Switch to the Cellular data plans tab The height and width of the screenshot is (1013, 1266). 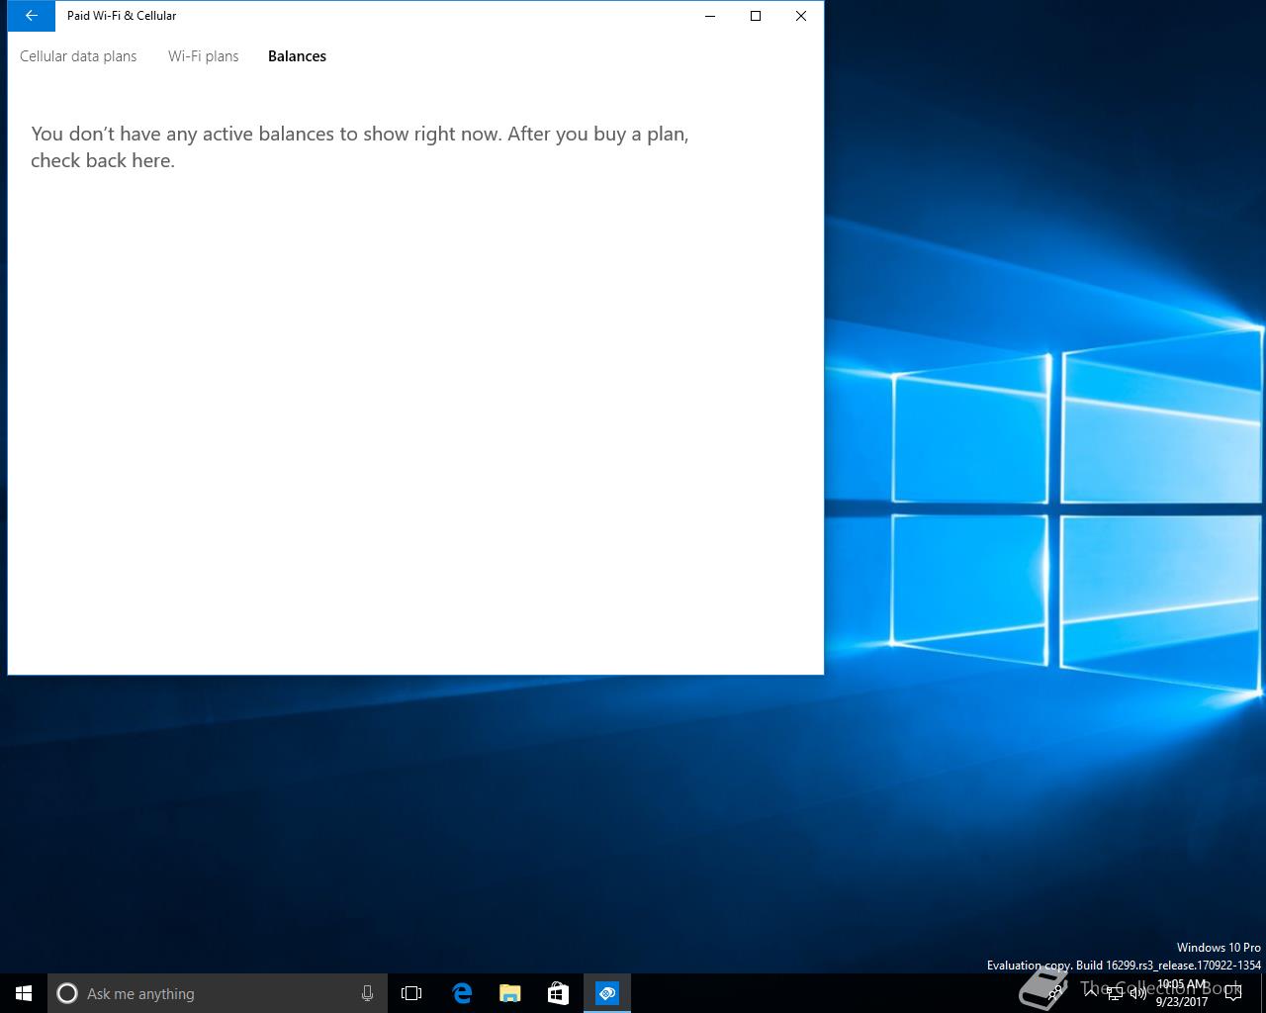(x=78, y=56)
